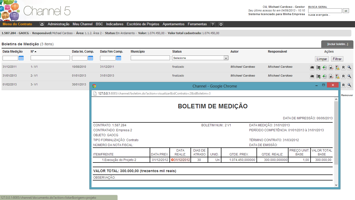Open the Administração menu
Viewport: 355px width, 200px height.
pos(58,24)
